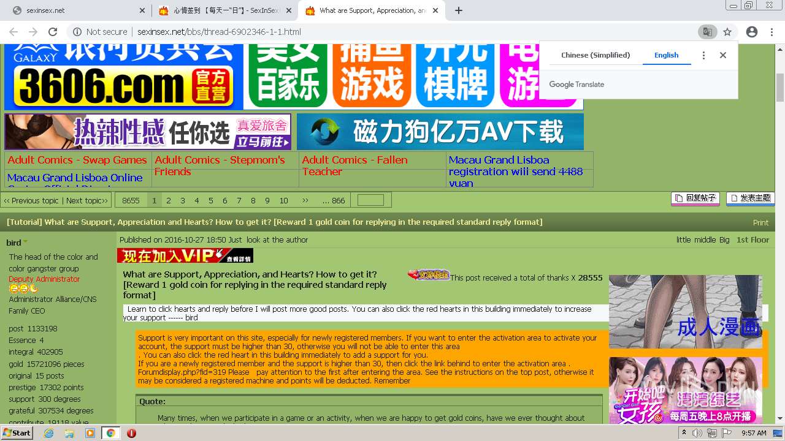Click the red Opera icon in taskbar
The width and height of the screenshot is (785, 441).
pyautogui.click(x=131, y=433)
